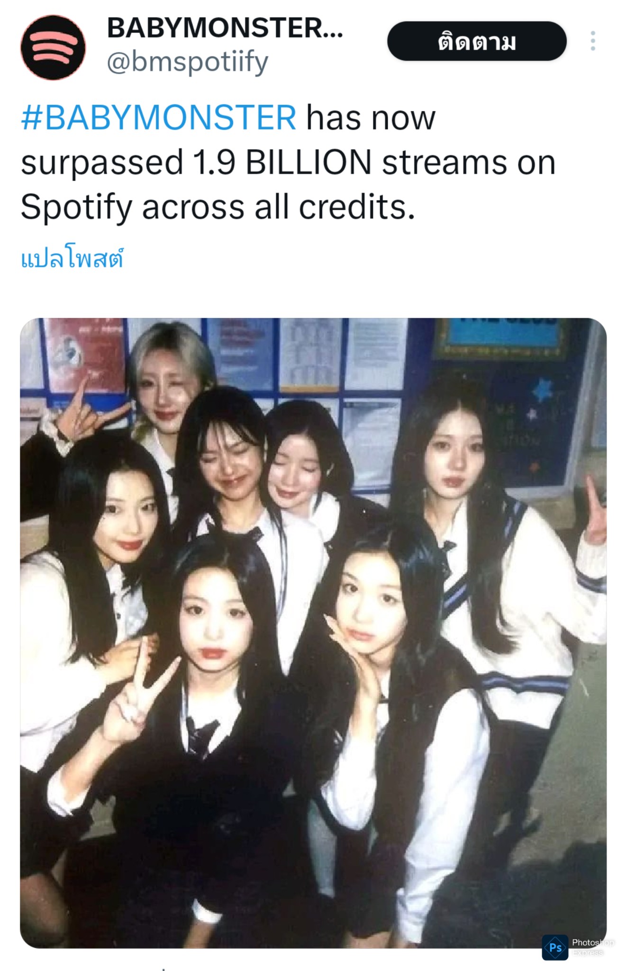Tap the Photoshop Express watermark text
Screen dimensions: 626x971
point(592,947)
